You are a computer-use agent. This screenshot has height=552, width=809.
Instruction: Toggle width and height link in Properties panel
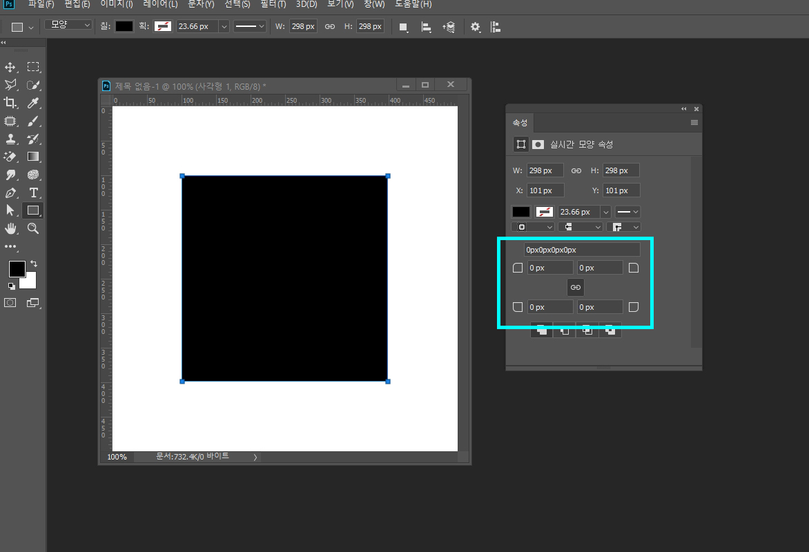(x=576, y=170)
